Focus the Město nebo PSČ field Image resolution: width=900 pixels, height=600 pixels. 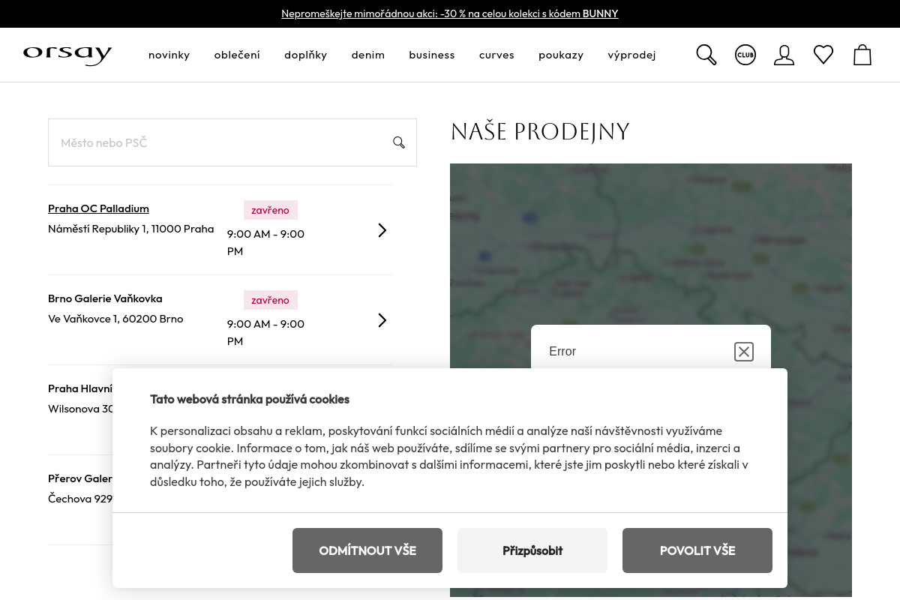[217, 142]
